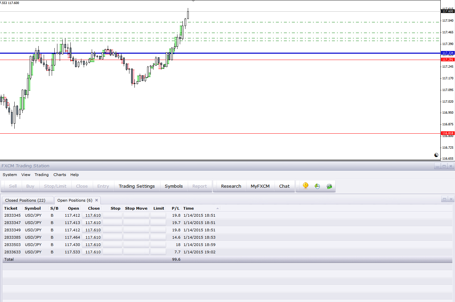Screen dimensions: 455x302
Task: Select ticket 2833349 in the positions table
Action: (12, 230)
